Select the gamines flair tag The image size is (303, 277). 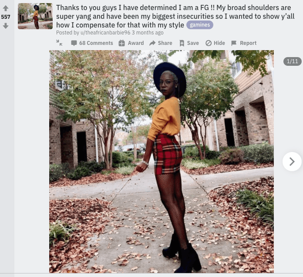(200, 25)
